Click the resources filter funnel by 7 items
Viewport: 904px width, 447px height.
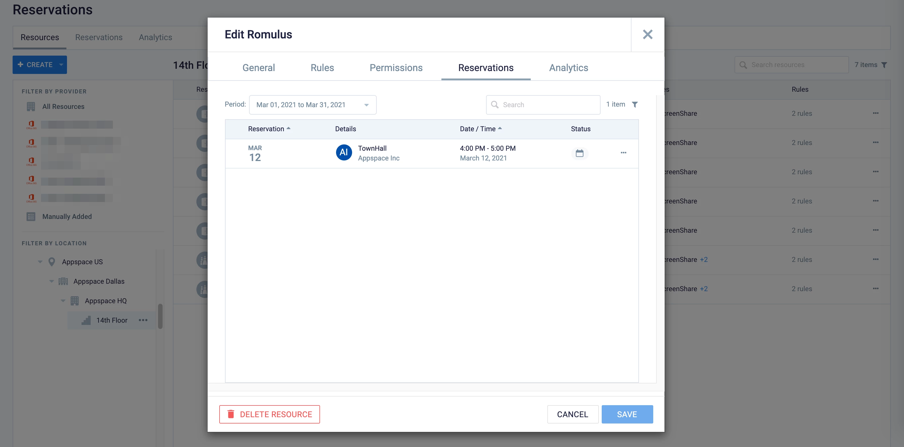pos(884,65)
